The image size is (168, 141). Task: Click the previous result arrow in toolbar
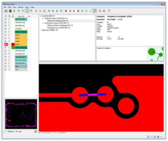(x=70, y=11)
